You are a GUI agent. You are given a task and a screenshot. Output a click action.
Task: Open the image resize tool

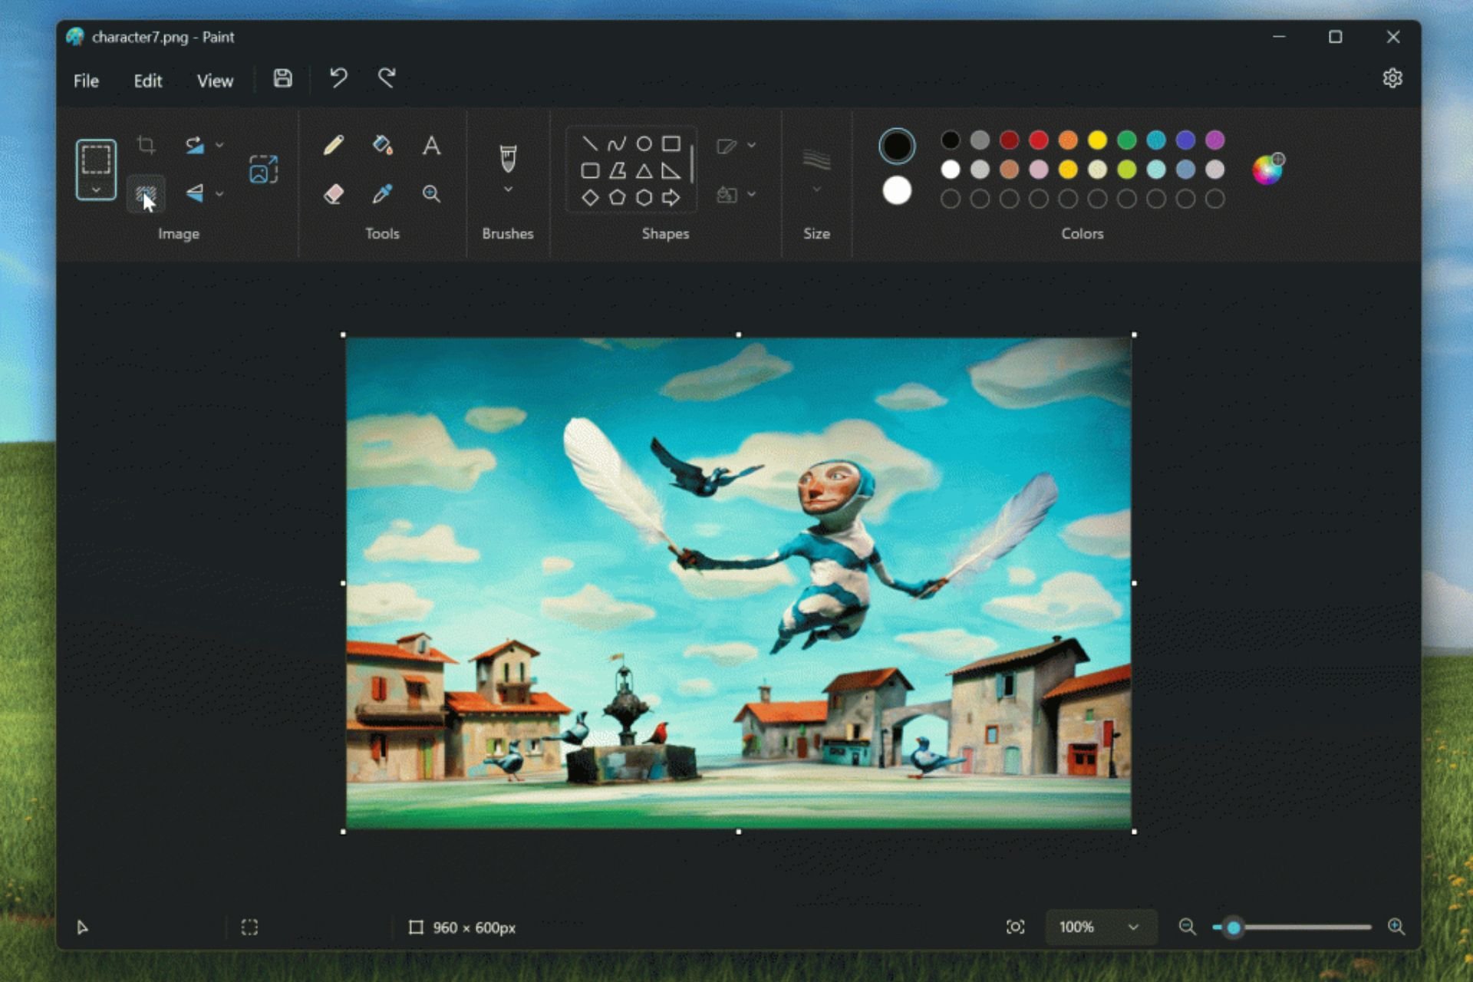tap(262, 169)
